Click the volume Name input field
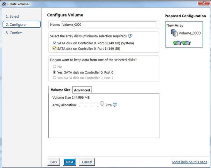 click(109, 25)
